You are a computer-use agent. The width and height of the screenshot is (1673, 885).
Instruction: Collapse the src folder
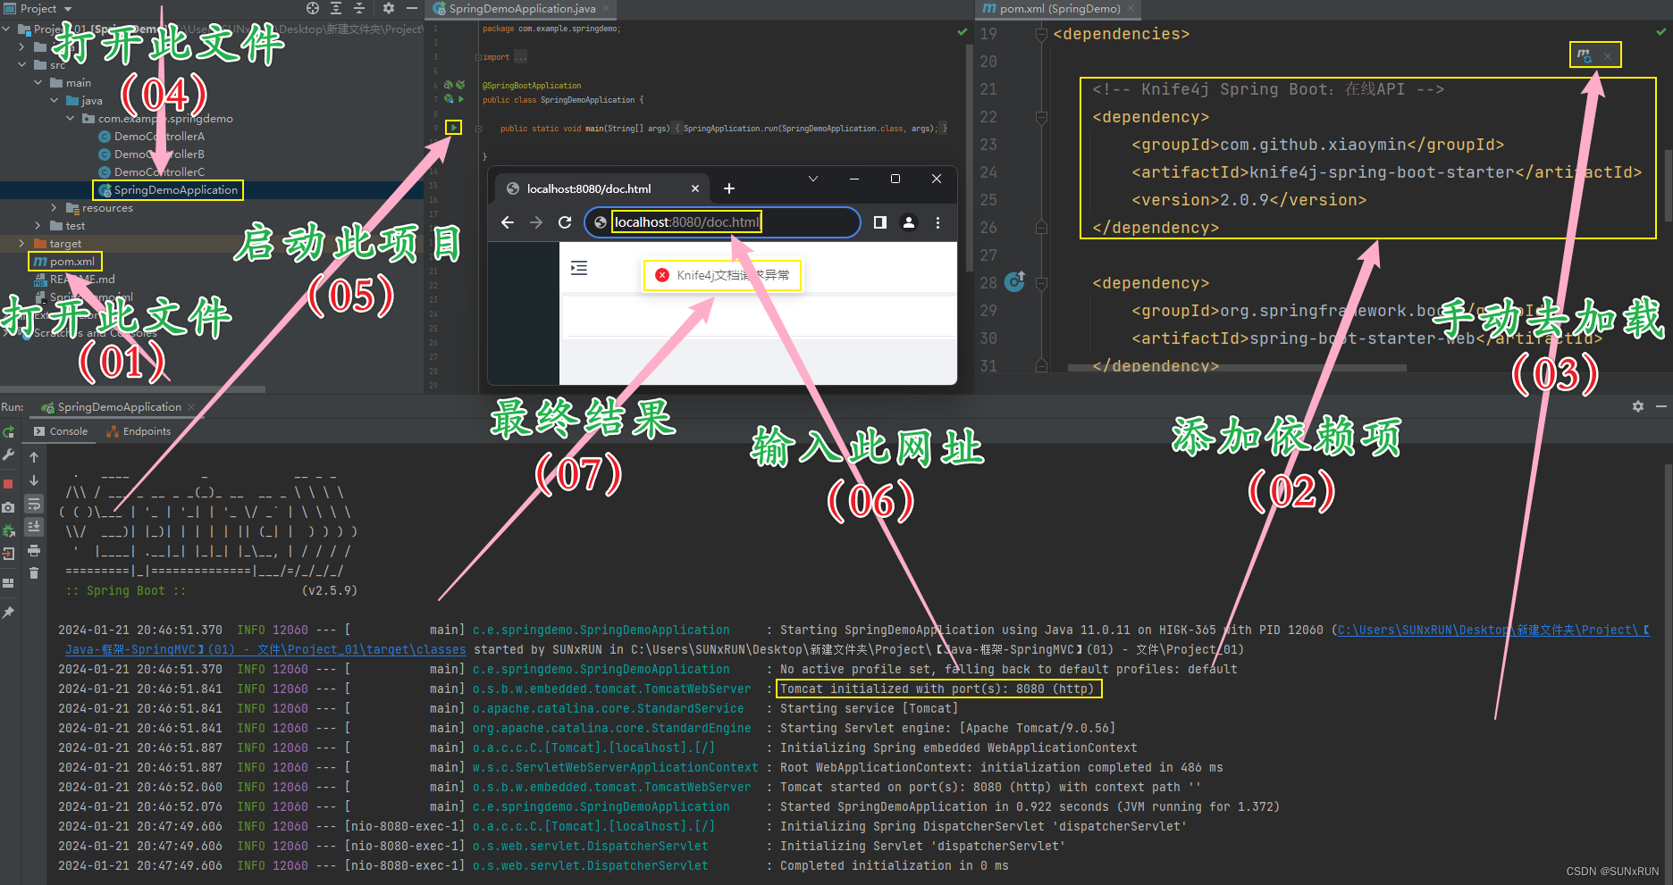coord(21,65)
